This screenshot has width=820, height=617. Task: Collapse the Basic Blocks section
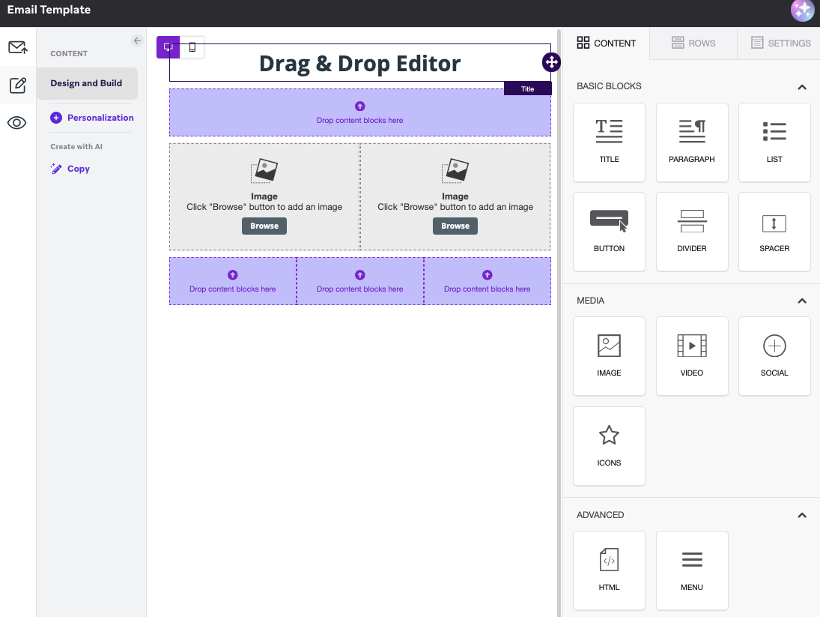[802, 87]
